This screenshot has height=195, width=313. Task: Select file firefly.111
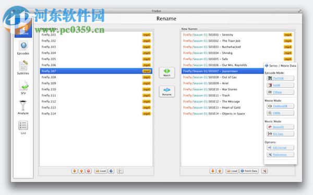[96, 95]
